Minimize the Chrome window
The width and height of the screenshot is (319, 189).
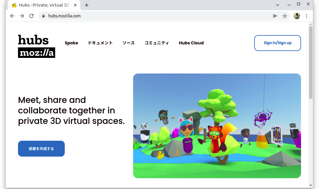pos(289,5)
